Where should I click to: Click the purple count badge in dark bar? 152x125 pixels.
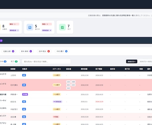click(x=1, y=41)
